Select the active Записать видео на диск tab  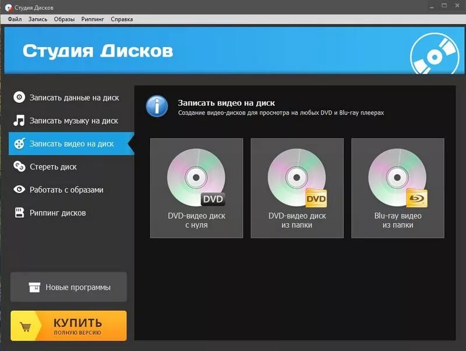click(71, 144)
